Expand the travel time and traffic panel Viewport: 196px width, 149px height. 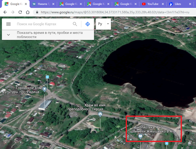coord(8,35)
